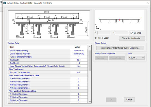The width and height of the screenshot is (151, 107).
Task: Click the Cancel button
Action: [x=129, y=99]
